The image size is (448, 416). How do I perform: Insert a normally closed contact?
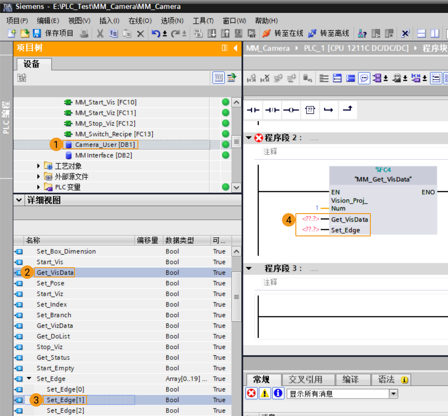(x=272, y=110)
